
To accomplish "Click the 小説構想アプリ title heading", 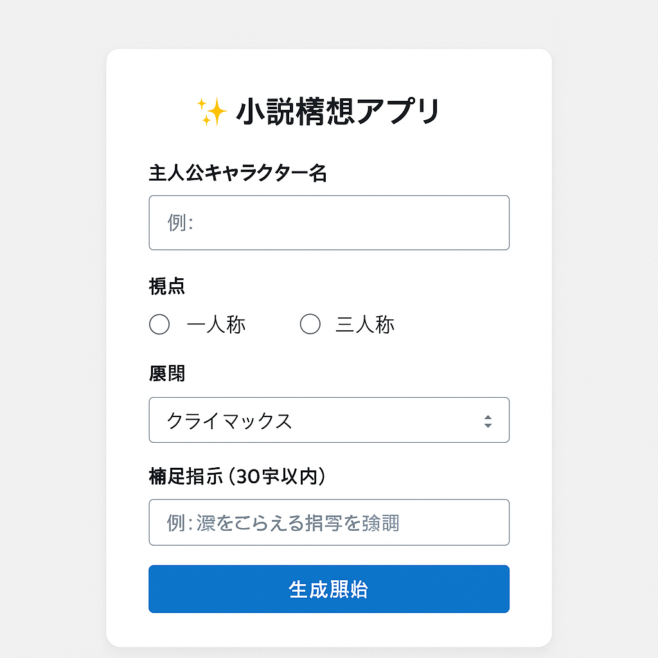I will 337,112.
